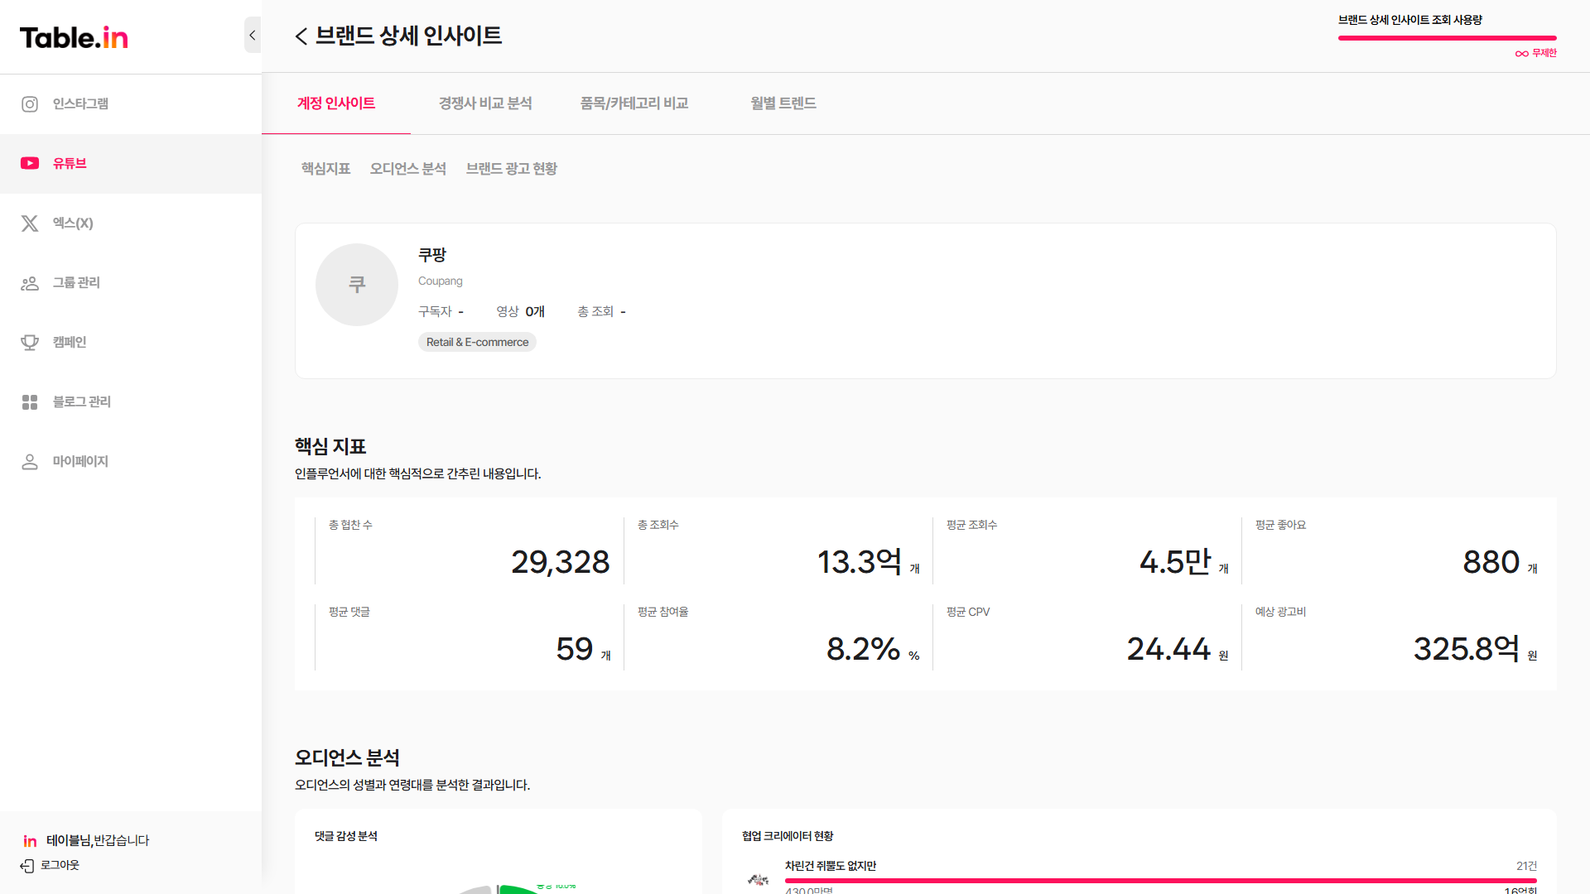The image size is (1590, 894).
Task: Click the 블로그 관리 grid icon
Action: [x=30, y=402]
